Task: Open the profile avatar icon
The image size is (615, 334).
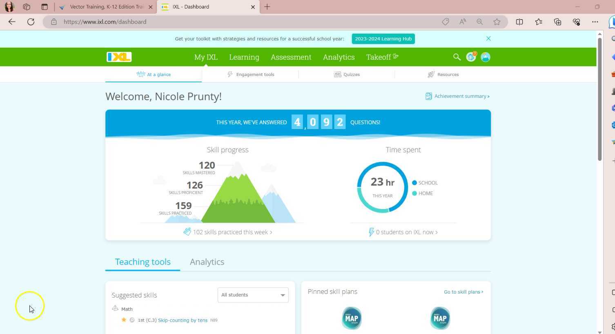Action: tap(485, 57)
